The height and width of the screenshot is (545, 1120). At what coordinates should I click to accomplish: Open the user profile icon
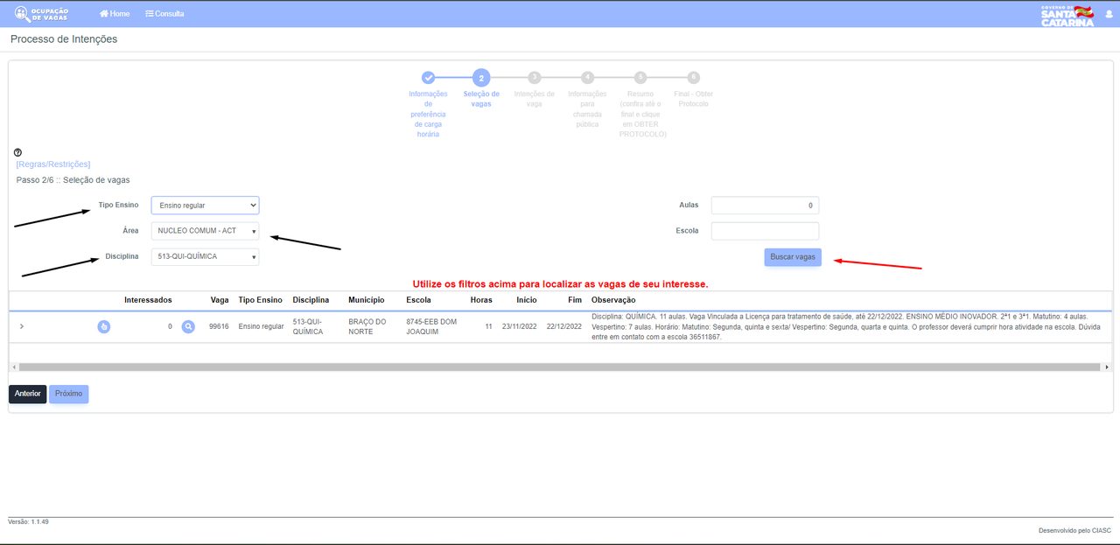[1109, 14]
